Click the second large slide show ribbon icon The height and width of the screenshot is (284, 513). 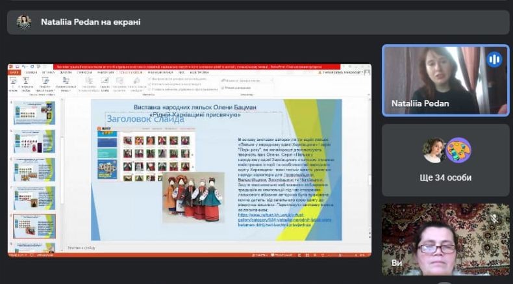pos(27,82)
